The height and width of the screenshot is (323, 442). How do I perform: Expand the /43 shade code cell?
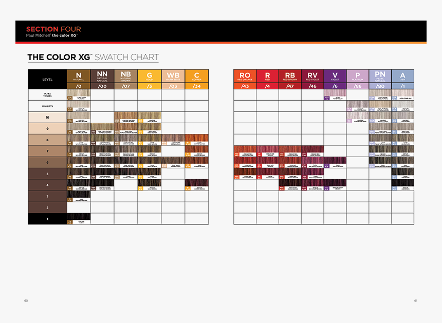pos(245,87)
